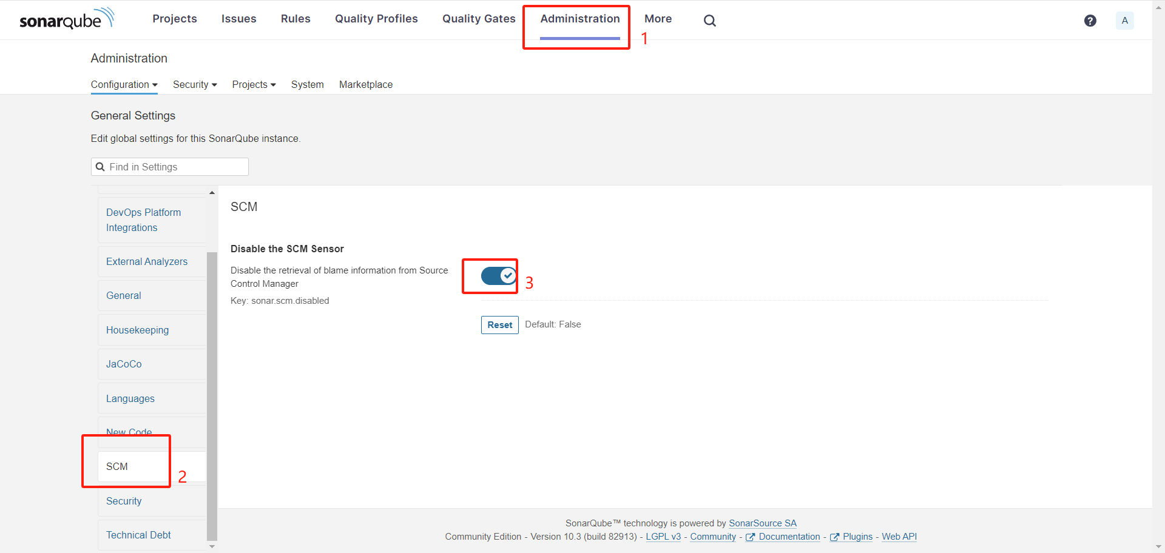Open the Rules page
The image size is (1165, 553).
click(295, 19)
